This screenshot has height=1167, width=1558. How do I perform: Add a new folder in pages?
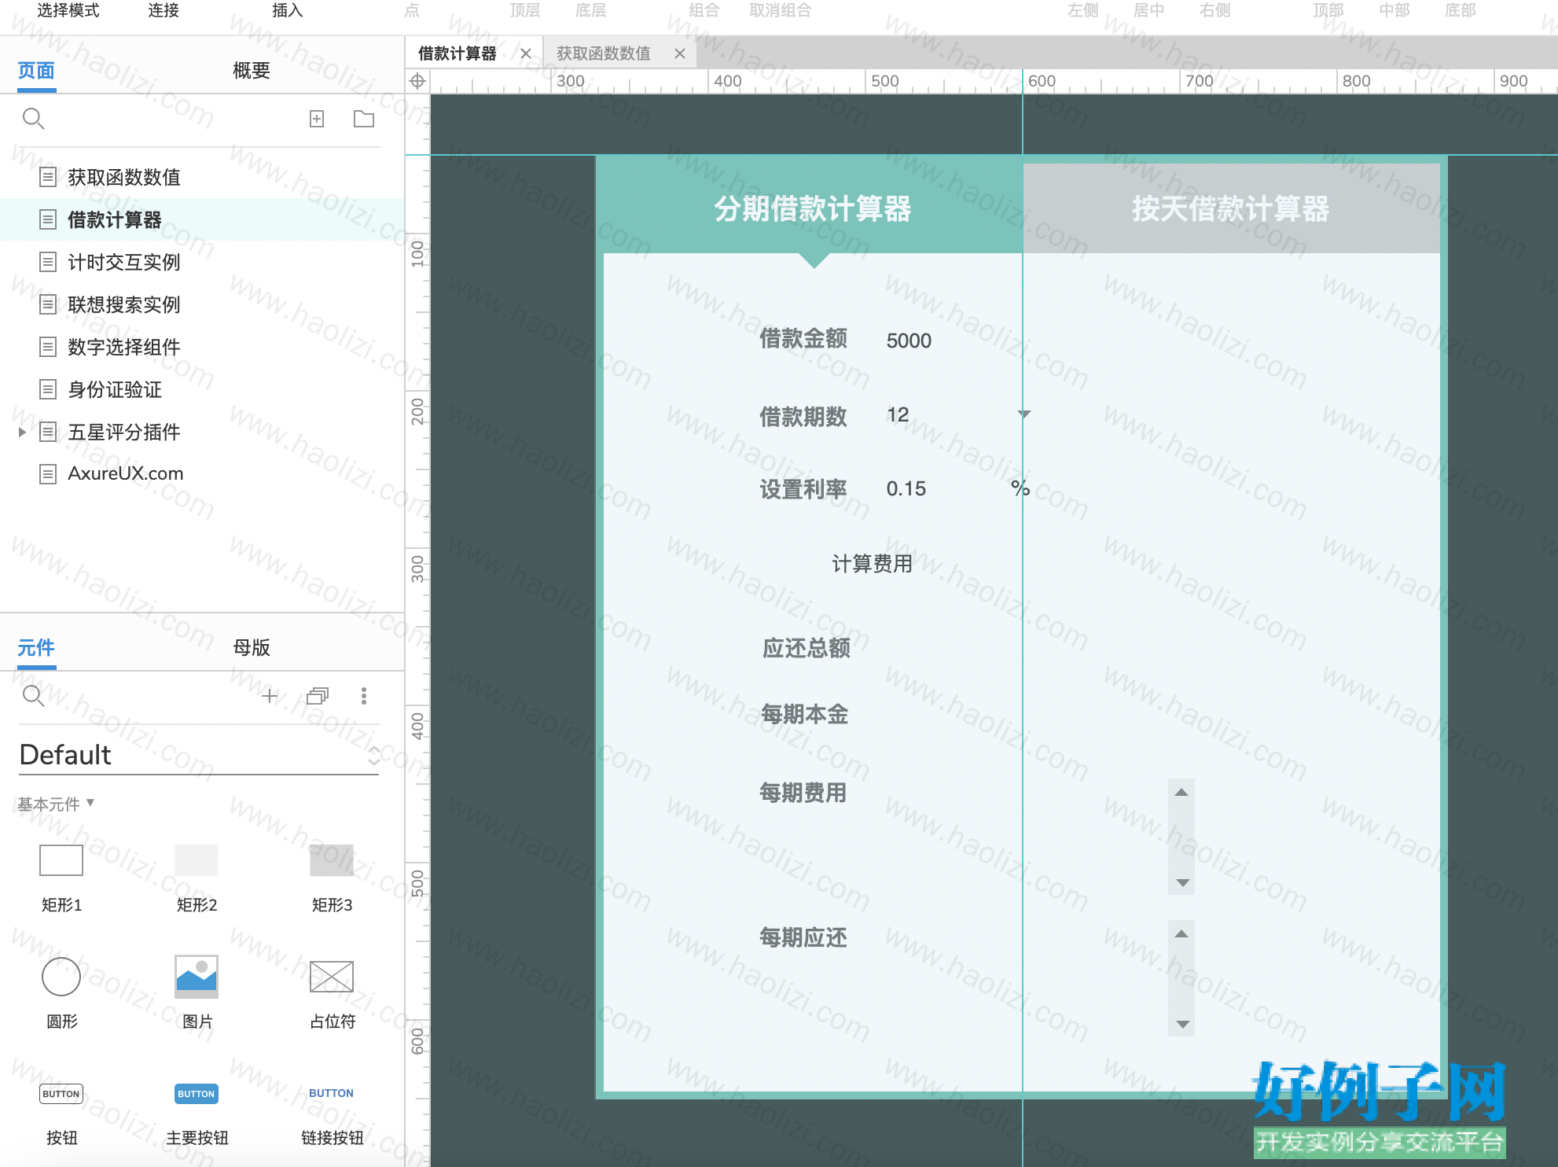click(x=364, y=119)
